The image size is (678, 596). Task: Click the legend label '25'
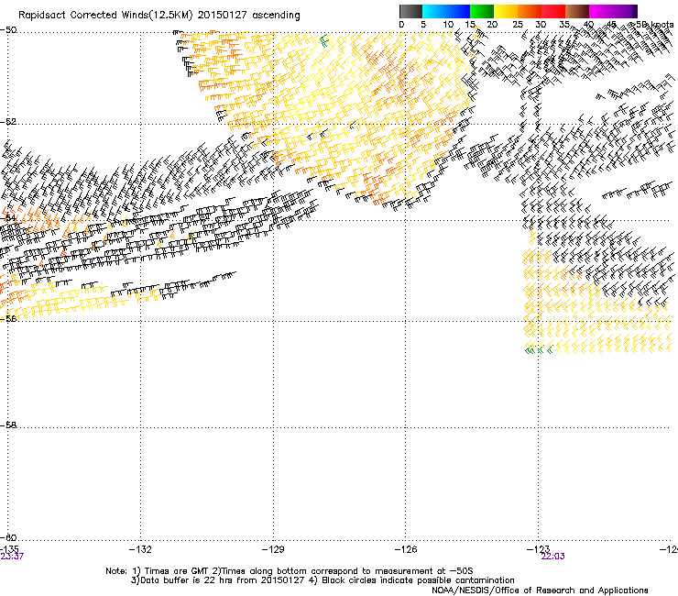[x=518, y=25]
